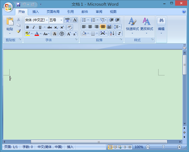Click Decrease Indent icon
Image resolution: width=189 pixels, height=152 pixels.
tap(111, 20)
